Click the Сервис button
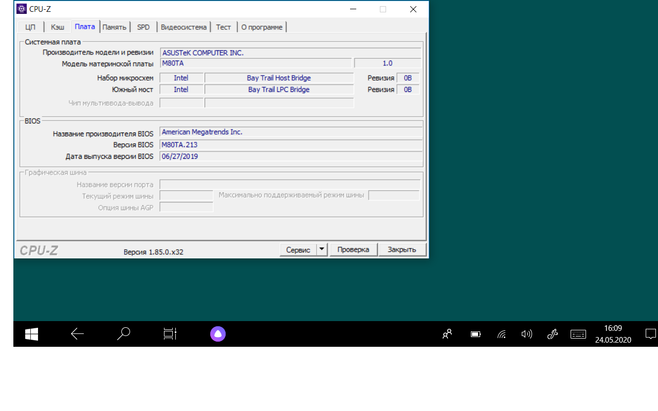This screenshot has width=658, height=411. pyautogui.click(x=298, y=250)
